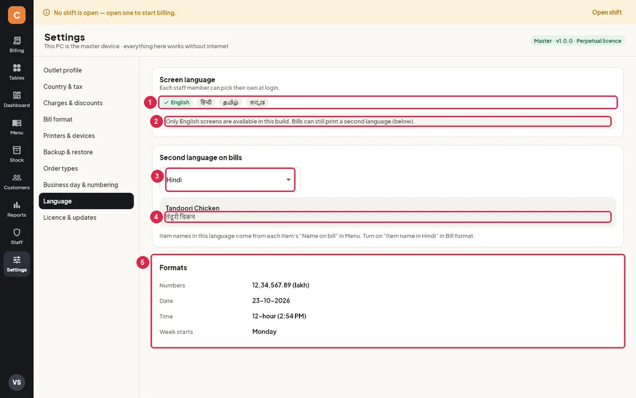Open the Outlet profile settings tab

pyautogui.click(x=86, y=70)
